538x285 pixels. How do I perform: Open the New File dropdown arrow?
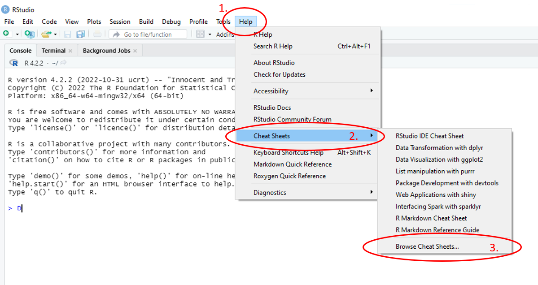point(17,34)
